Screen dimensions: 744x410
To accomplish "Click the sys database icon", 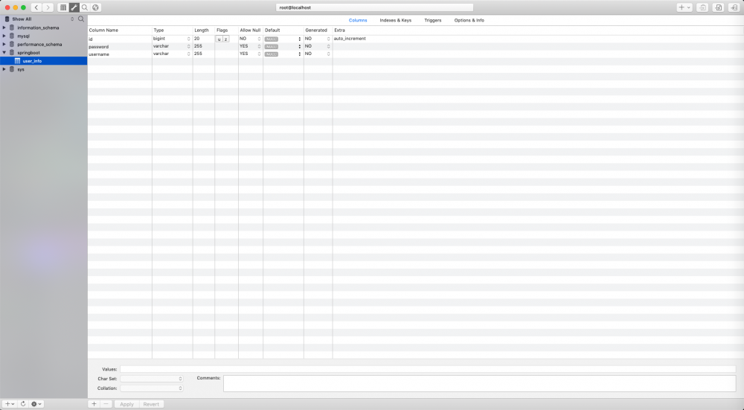I will click(12, 69).
